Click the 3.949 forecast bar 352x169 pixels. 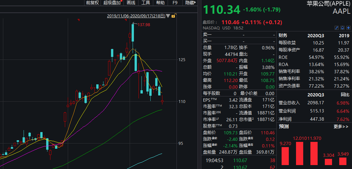click(343, 161)
